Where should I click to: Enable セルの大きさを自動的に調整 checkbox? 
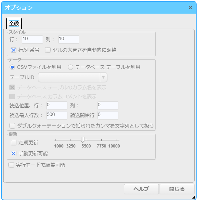pos(48,50)
